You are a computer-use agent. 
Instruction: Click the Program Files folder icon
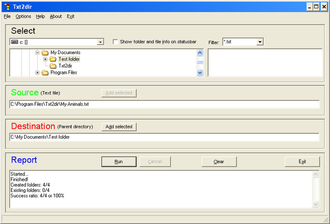click(x=45, y=73)
